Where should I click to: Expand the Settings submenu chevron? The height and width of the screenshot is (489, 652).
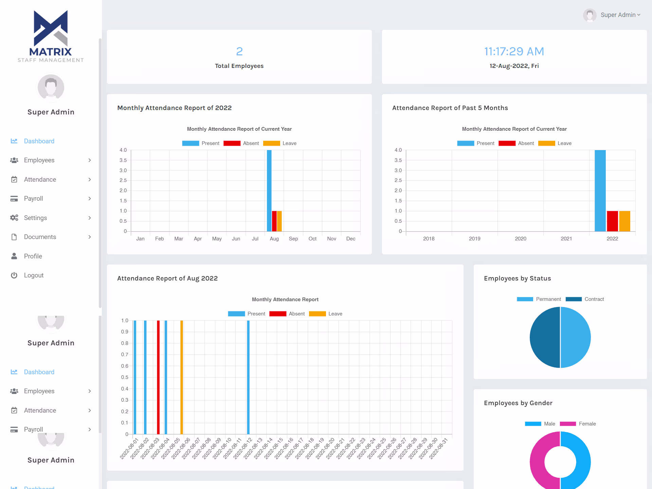click(x=90, y=218)
